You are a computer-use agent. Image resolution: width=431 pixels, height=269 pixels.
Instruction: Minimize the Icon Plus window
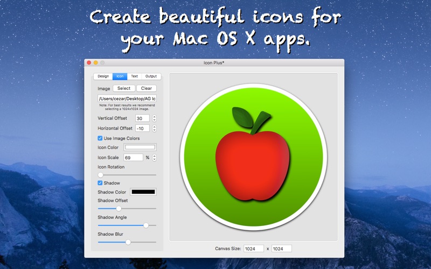point(96,62)
